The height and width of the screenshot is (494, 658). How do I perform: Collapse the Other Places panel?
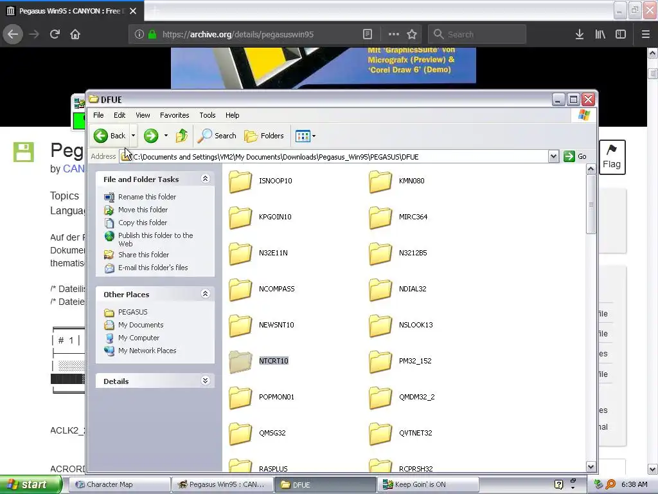(205, 293)
